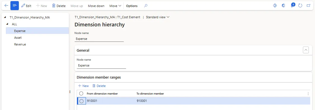315x110 pixels.
Task: Toggle the list view pane icon
Action: (14, 6)
